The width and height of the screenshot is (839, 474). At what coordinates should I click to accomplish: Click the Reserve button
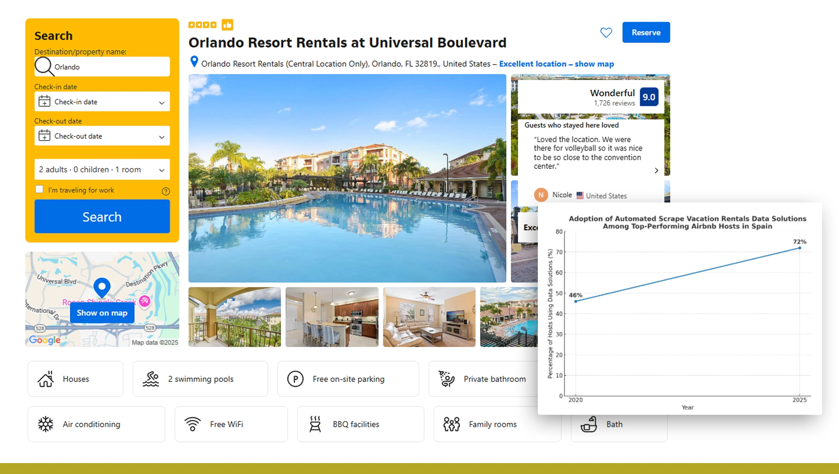tap(646, 32)
